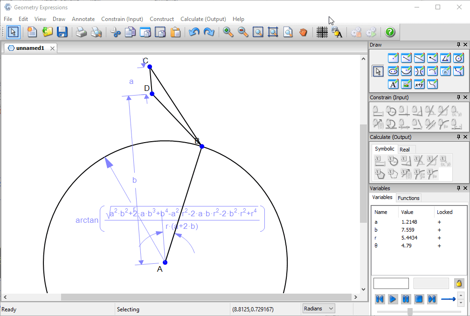Screen dimensions: 470x316
Task: Pick the Parabola drawing tool
Action: [x=406, y=71]
